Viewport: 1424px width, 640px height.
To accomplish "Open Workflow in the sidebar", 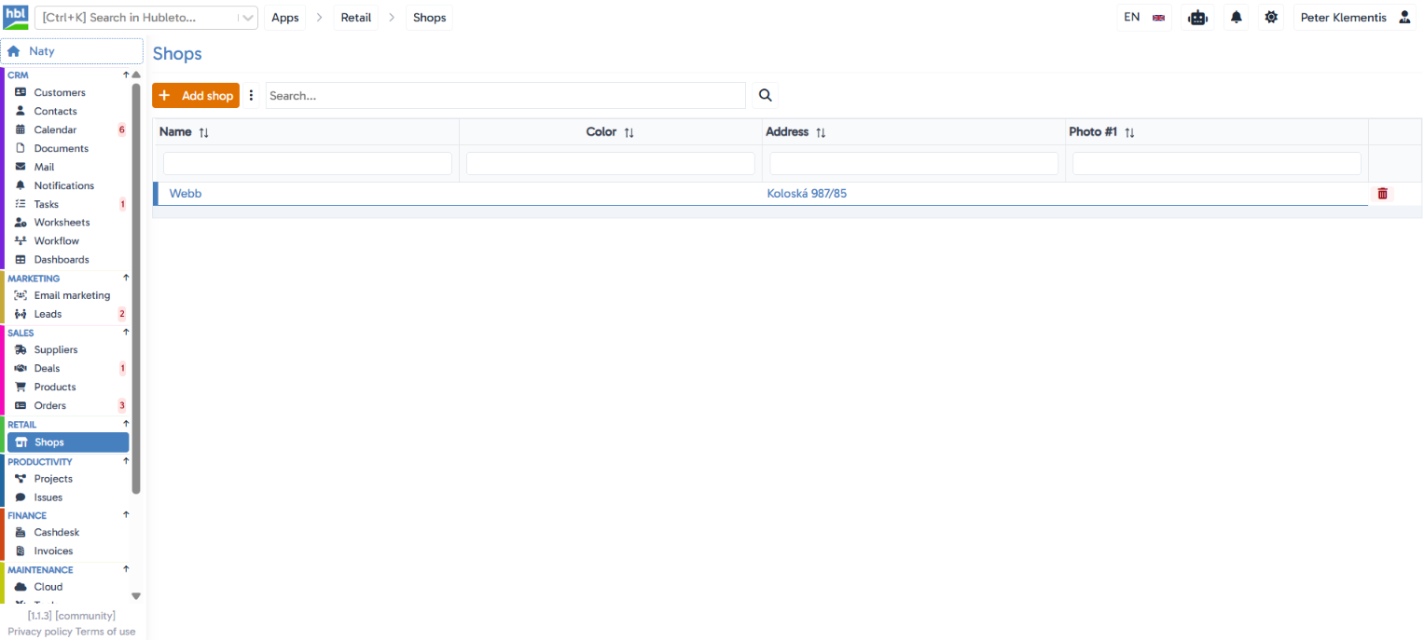I will pos(67,241).
